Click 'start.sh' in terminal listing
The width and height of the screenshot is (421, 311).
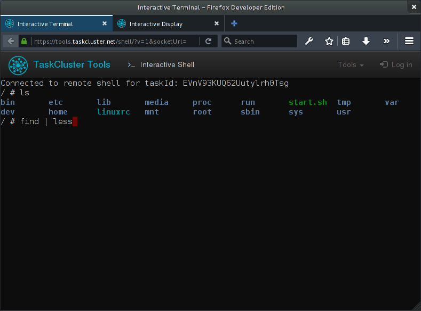(308, 102)
